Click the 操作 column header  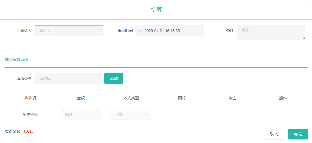[x=283, y=98]
